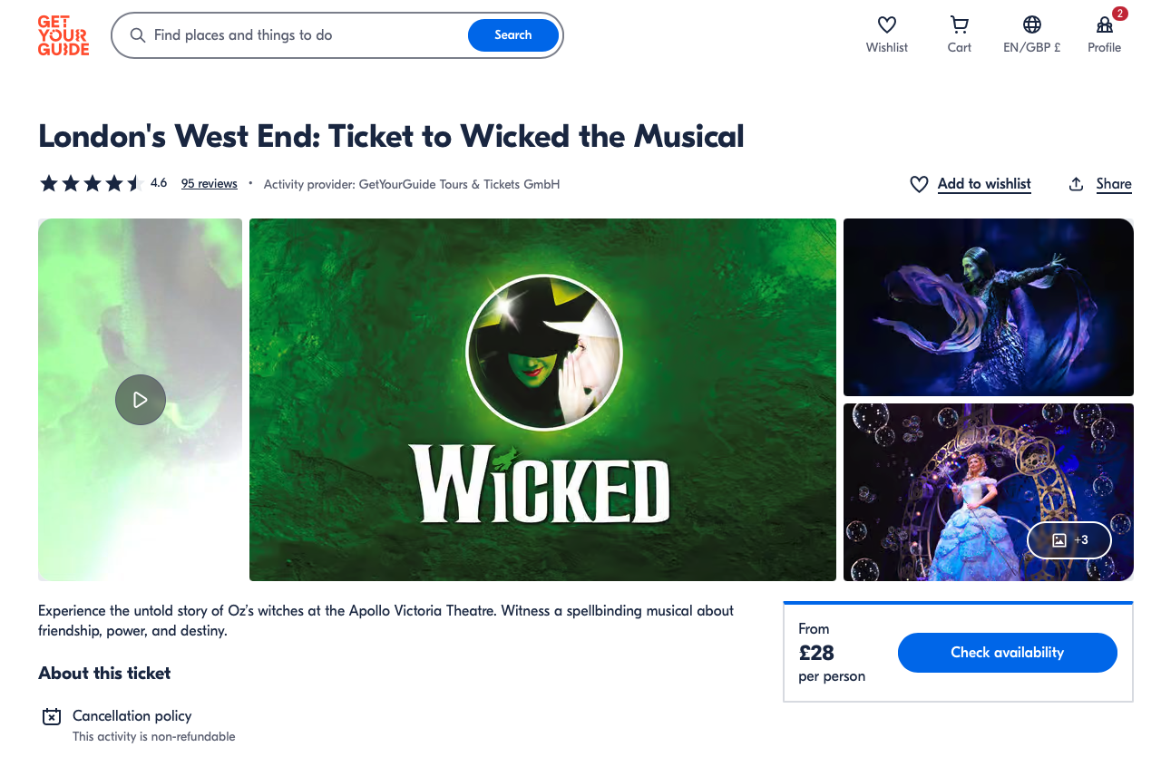
Task: Open the Wishlist heart icon in header
Action: pyautogui.click(x=886, y=24)
